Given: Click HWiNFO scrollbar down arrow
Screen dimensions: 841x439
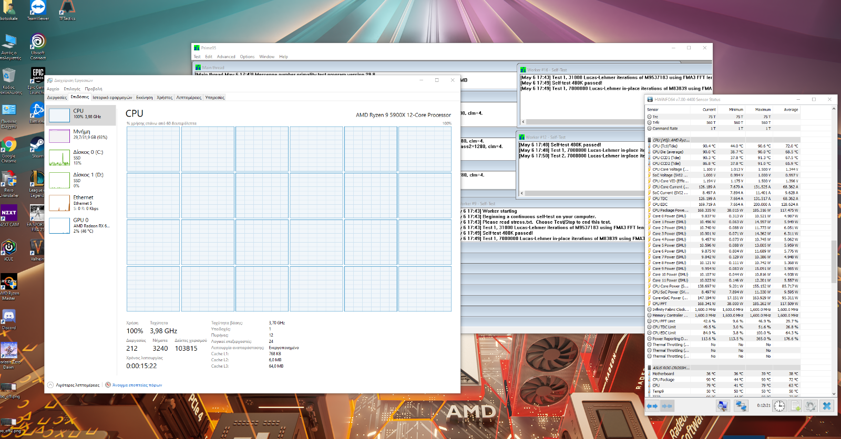Looking at the screenshot, I should [834, 393].
